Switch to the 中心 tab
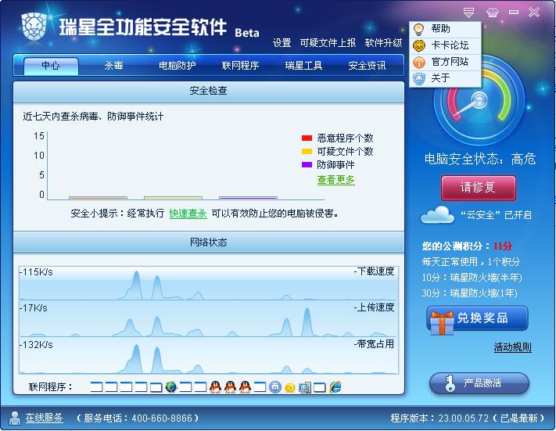The height and width of the screenshot is (431, 556). click(51, 66)
